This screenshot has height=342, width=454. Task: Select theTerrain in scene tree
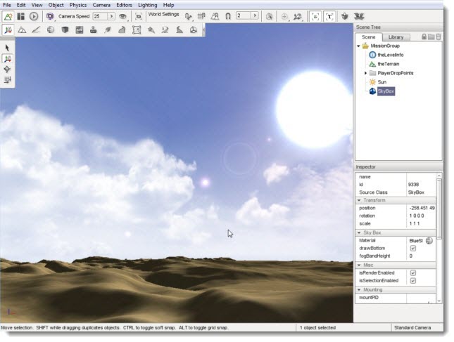(x=389, y=64)
